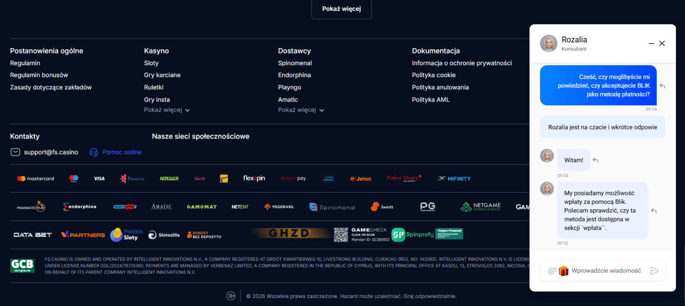
Task: Open the Polityka cookie link
Action: (x=434, y=75)
